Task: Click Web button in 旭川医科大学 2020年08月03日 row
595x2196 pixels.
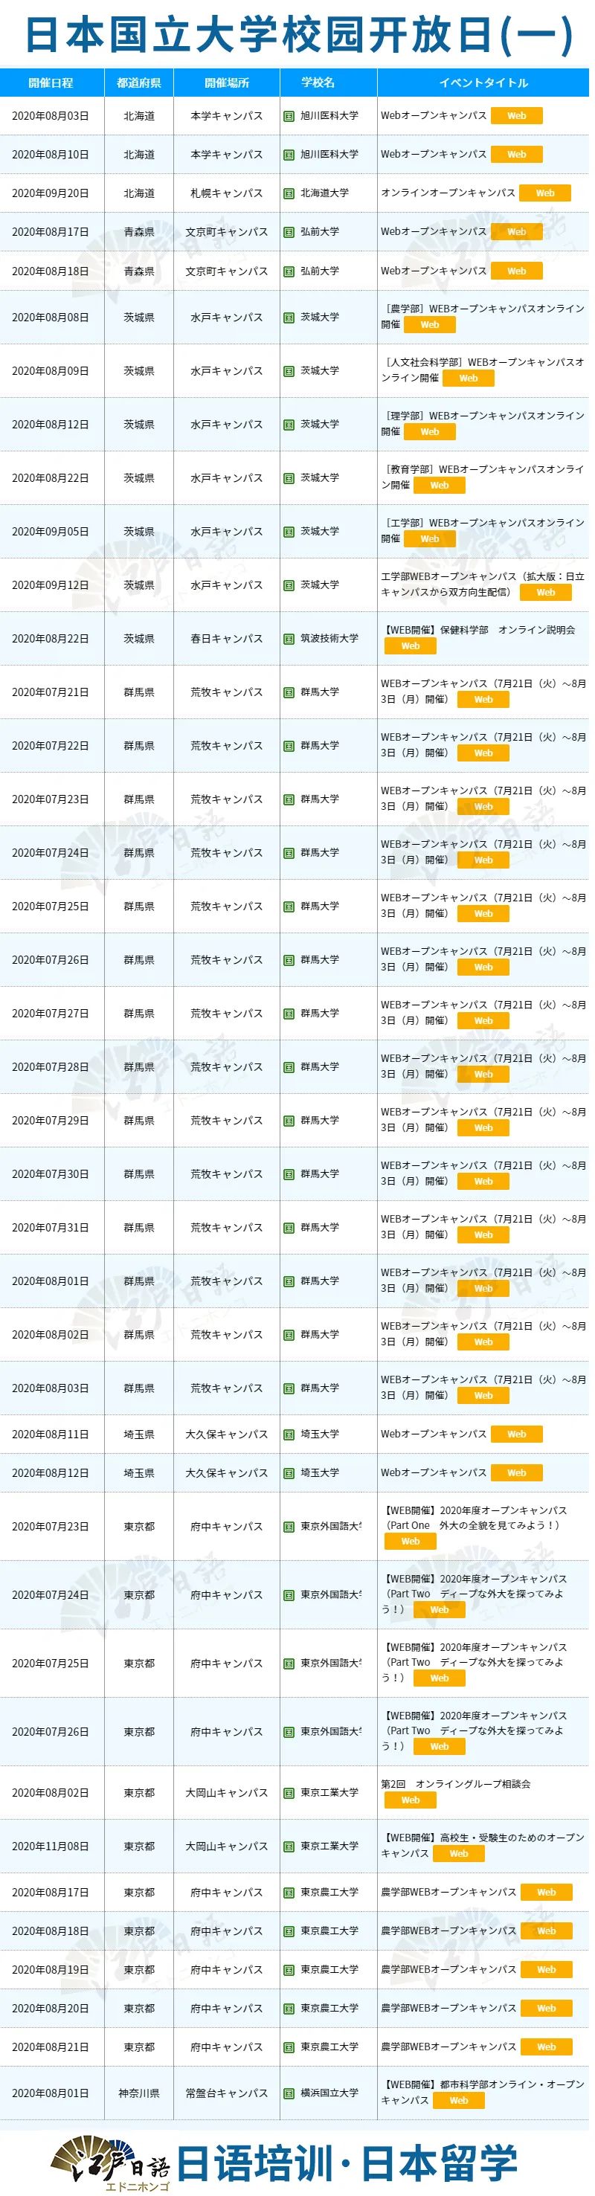Action: 521,117
